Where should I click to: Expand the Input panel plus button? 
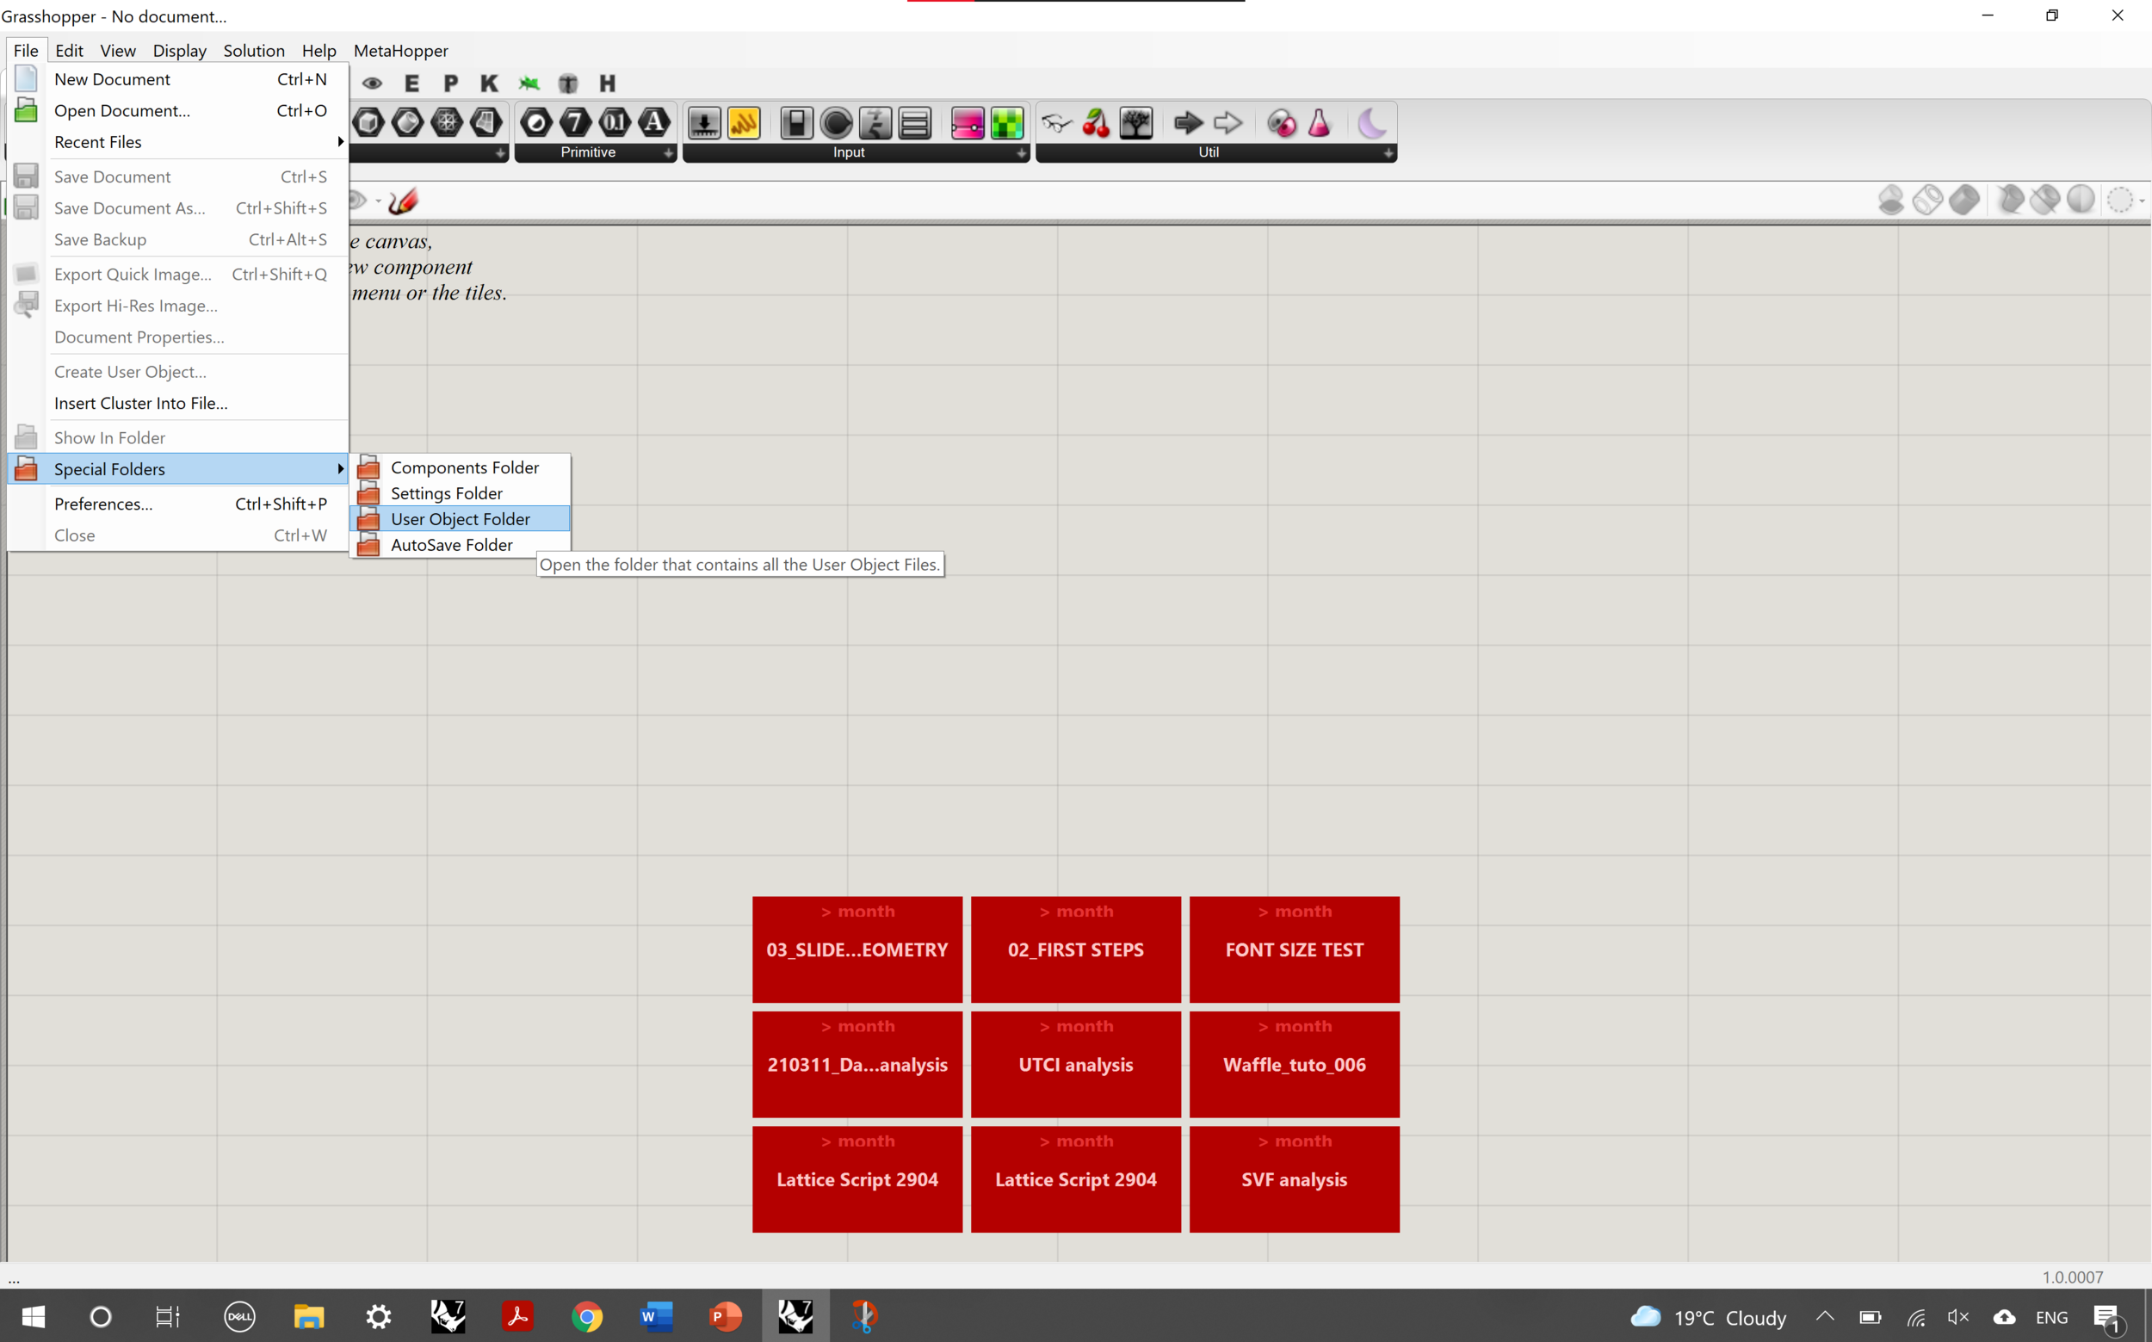(1022, 152)
